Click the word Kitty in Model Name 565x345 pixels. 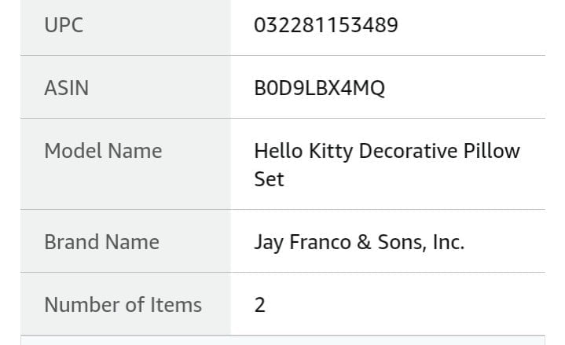(331, 152)
